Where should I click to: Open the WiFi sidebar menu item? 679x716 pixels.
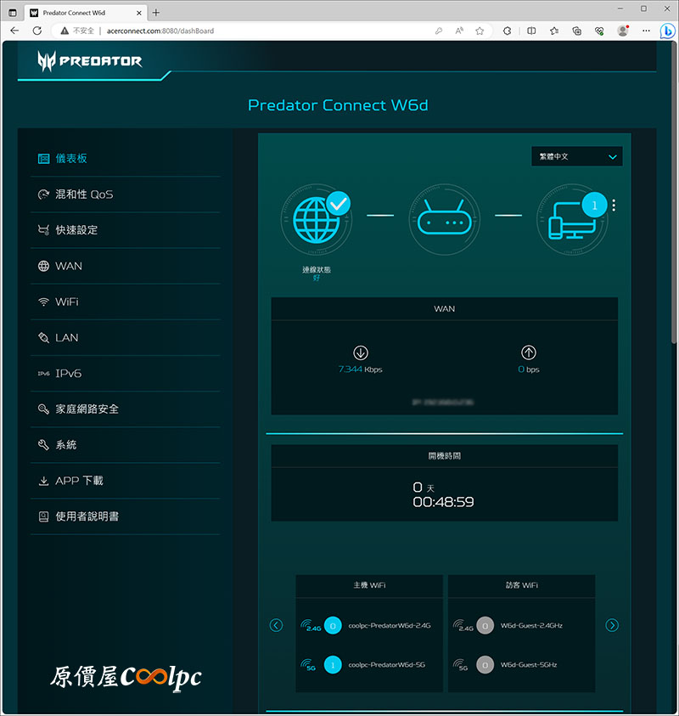coord(125,302)
